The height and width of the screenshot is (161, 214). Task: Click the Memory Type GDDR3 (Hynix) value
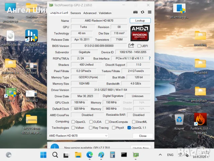[88, 77]
